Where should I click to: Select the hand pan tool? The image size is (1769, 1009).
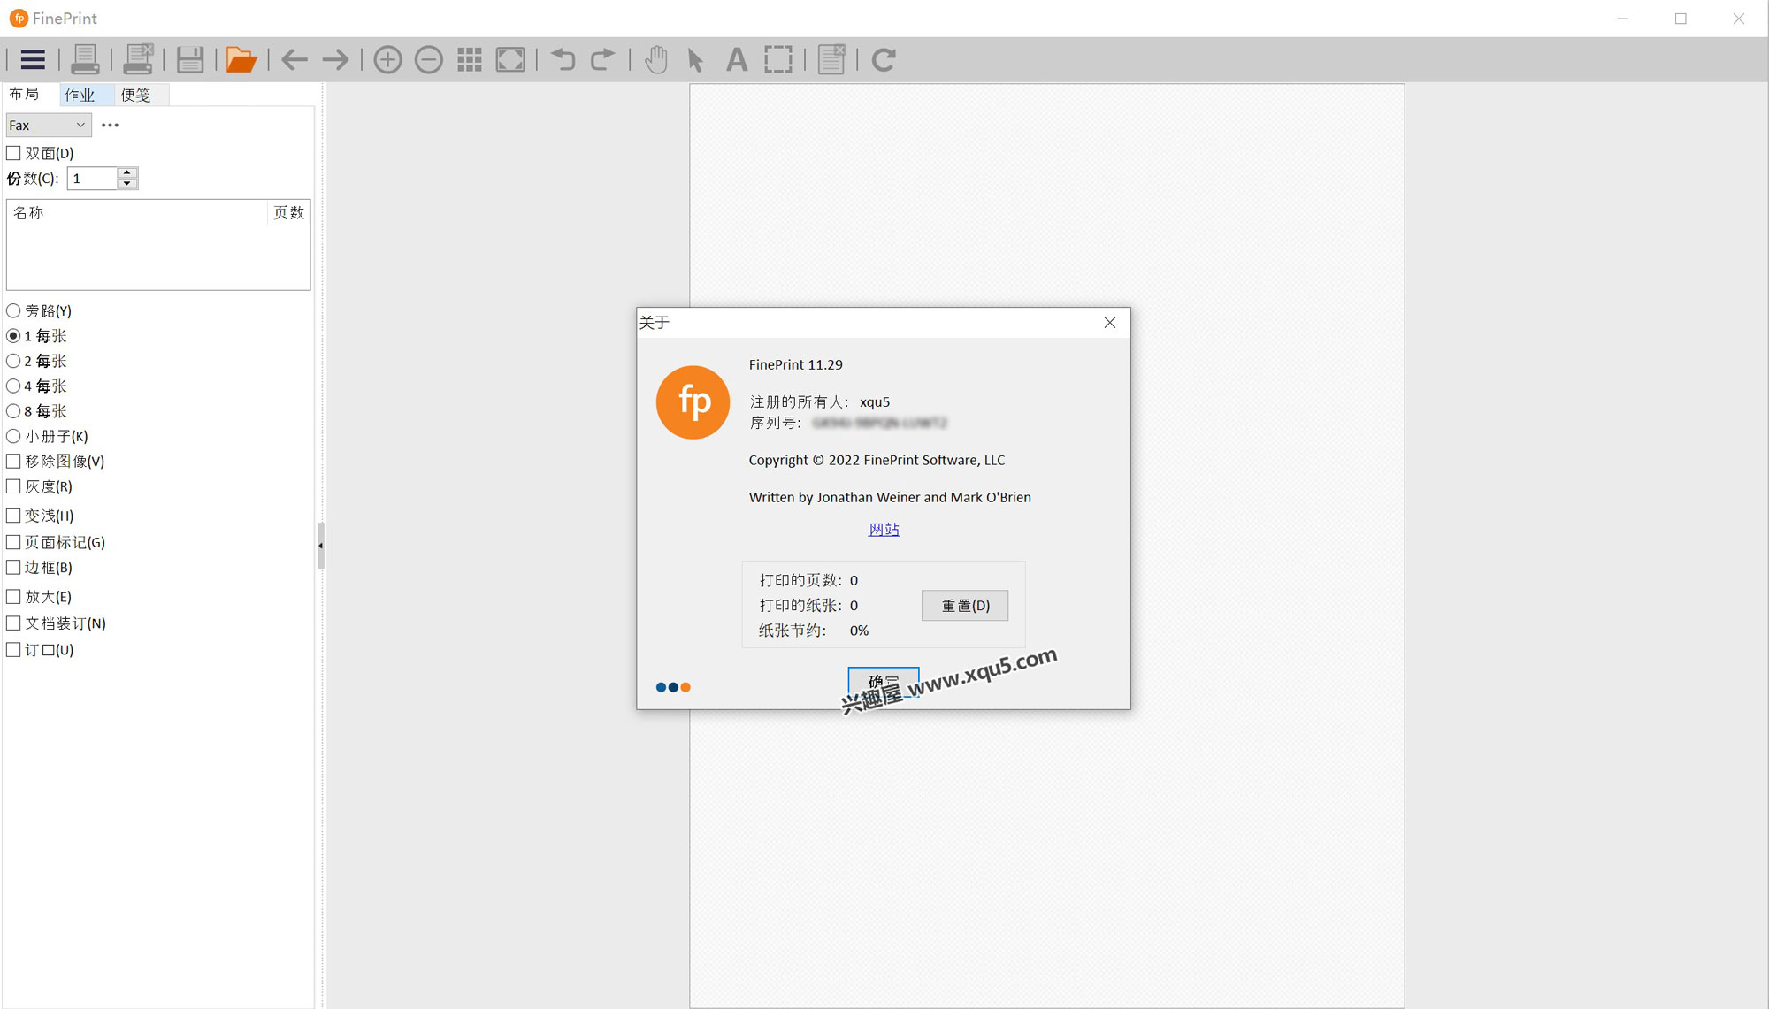pyautogui.click(x=655, y=59)
